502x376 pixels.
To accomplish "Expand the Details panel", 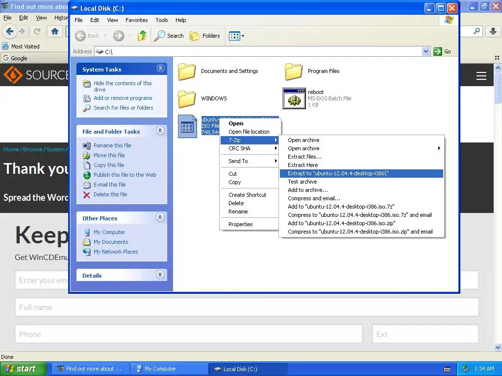I will pyautogui.click(x=160, y=275).
